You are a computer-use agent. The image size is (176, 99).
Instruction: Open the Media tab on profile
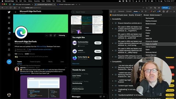click(50, 62)
